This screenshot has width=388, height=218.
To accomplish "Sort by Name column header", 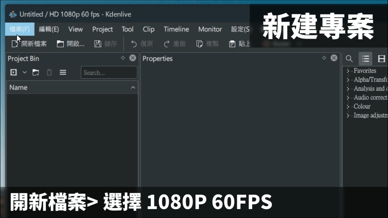I will click(72, 87).
